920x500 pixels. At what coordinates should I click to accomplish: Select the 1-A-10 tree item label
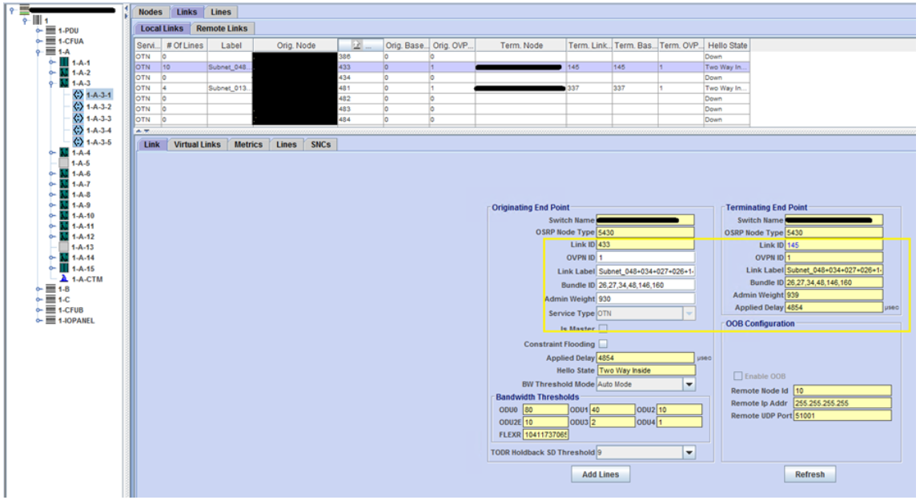click(82, 216)
